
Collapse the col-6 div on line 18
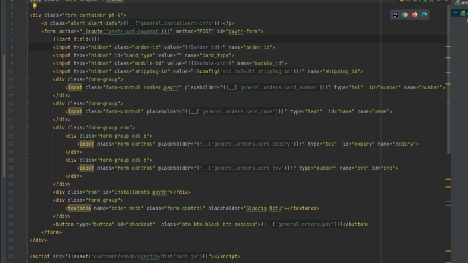pyautogui.click(x=27, y=136)
